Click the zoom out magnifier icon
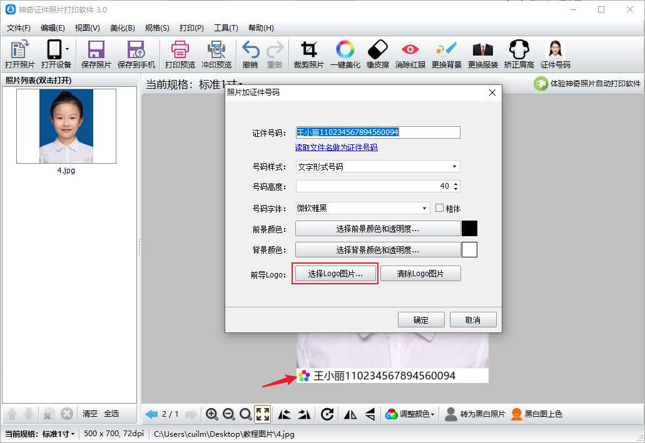The image size is (645, 443). click(x=229, y=414)
